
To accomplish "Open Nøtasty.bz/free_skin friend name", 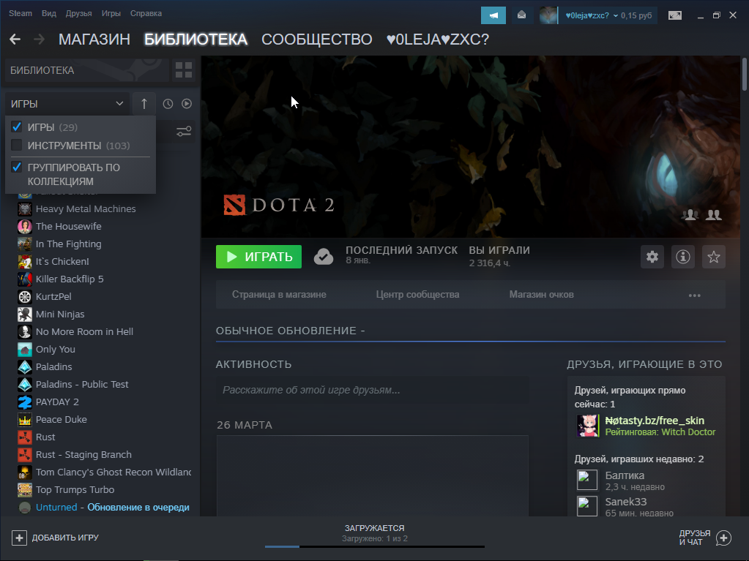I will [x=655, y=421].
